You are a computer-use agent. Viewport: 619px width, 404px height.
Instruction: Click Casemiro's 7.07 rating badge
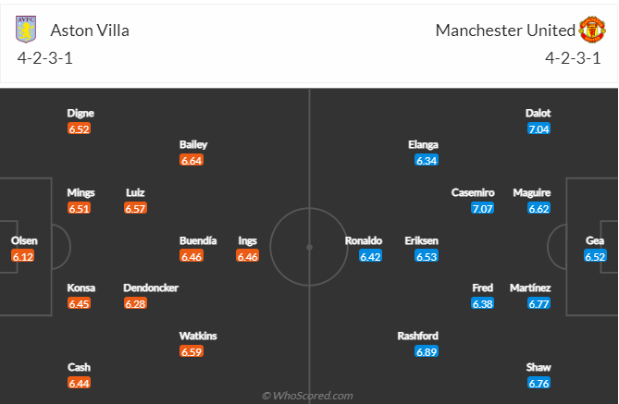[x=482, y=208]
